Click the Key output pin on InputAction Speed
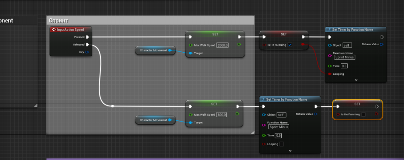The width and height of the screenshot is (404, 160). coord(87,52)
